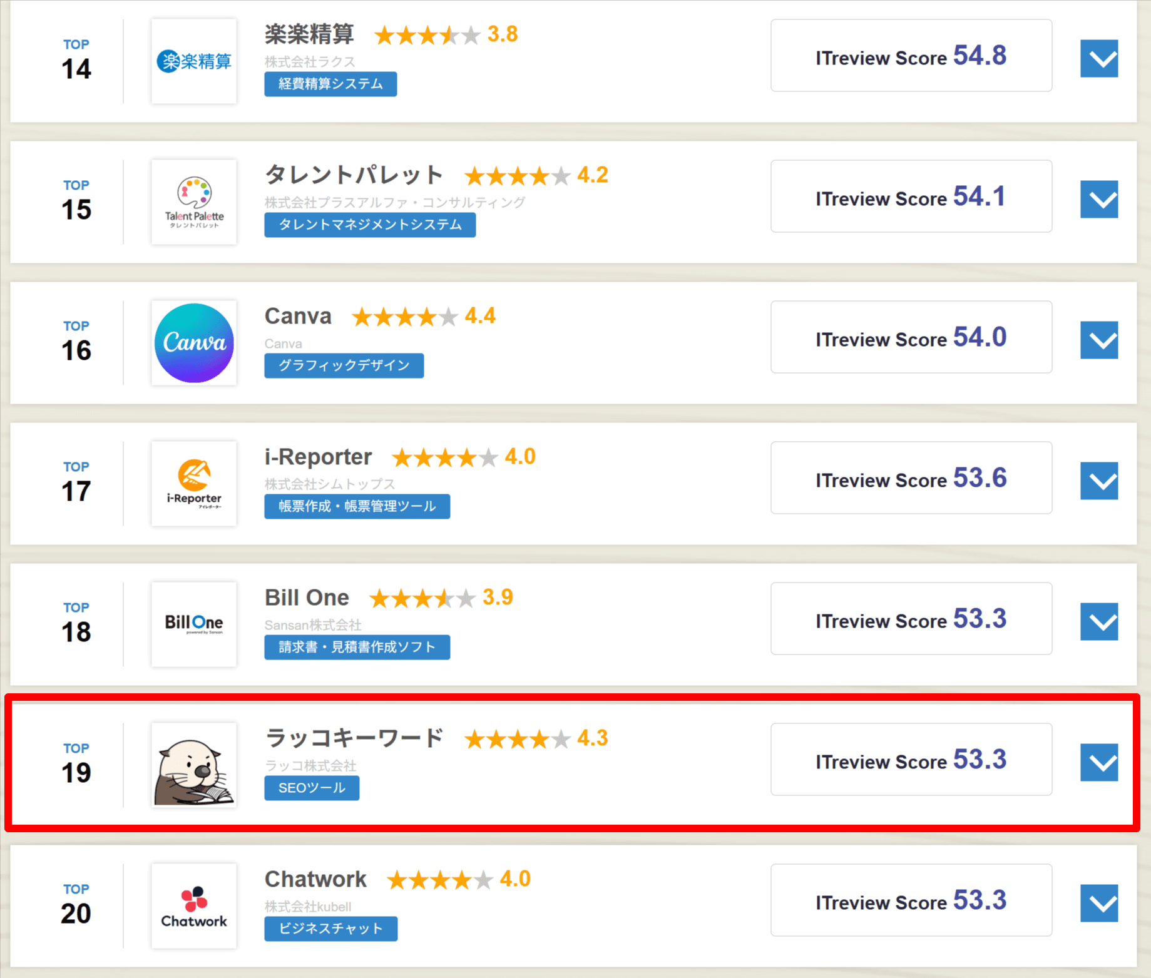Screen dimensions: 1151x978
Task: Select the SEOツール category tag
Action: 312,788
